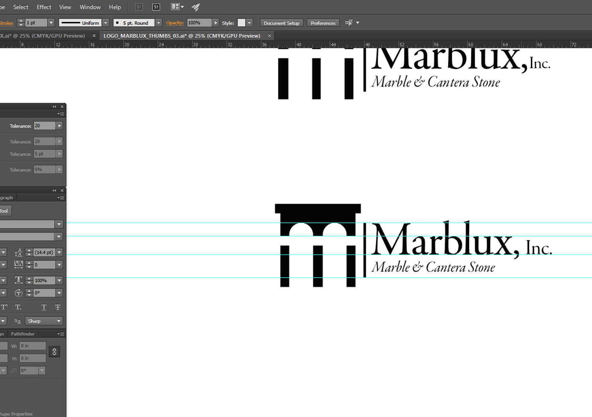The image size is (592, 417).
Task: Open the View menu
Action: [x=65, y=7]
